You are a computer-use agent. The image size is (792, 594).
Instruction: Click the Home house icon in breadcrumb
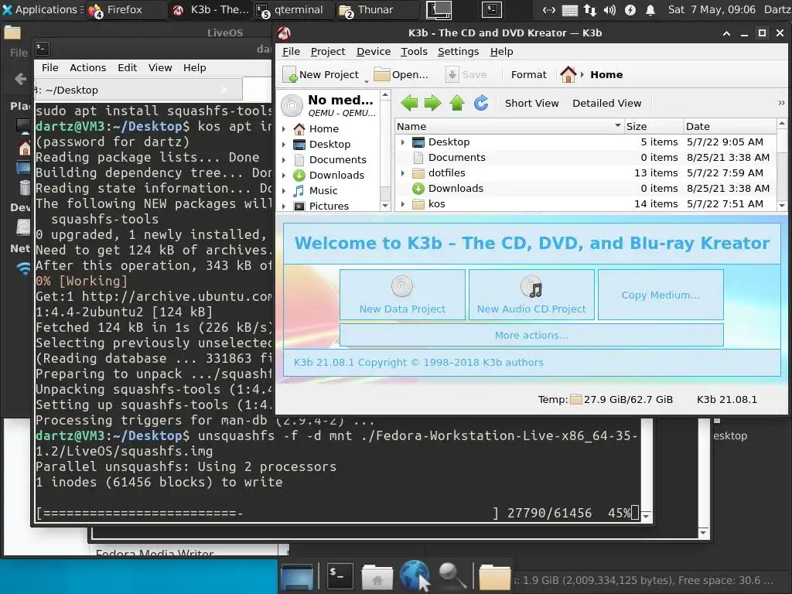[568, 75]
